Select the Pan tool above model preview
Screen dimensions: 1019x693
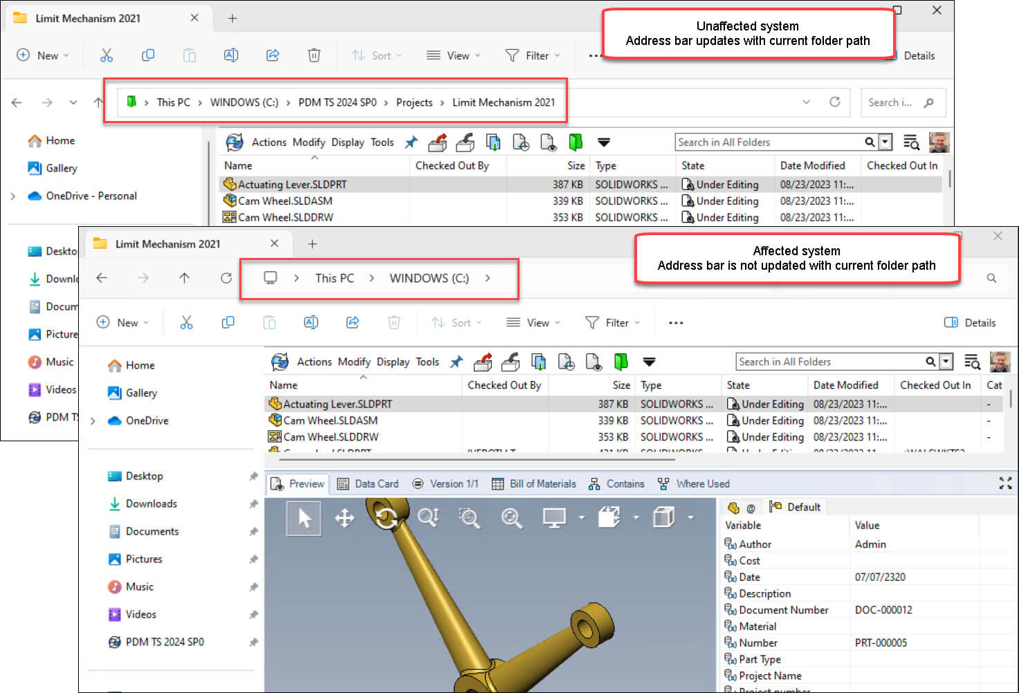[x=345, y=519]
